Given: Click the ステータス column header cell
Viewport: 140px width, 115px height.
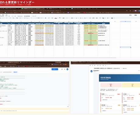Looking at the screenshot, I should [91, 23].
